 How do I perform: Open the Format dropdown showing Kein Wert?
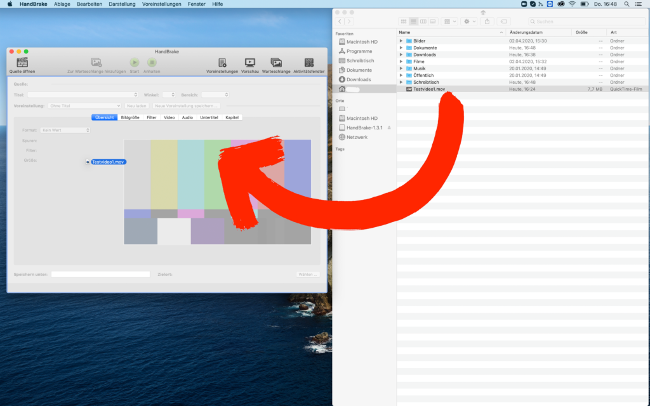65,130
